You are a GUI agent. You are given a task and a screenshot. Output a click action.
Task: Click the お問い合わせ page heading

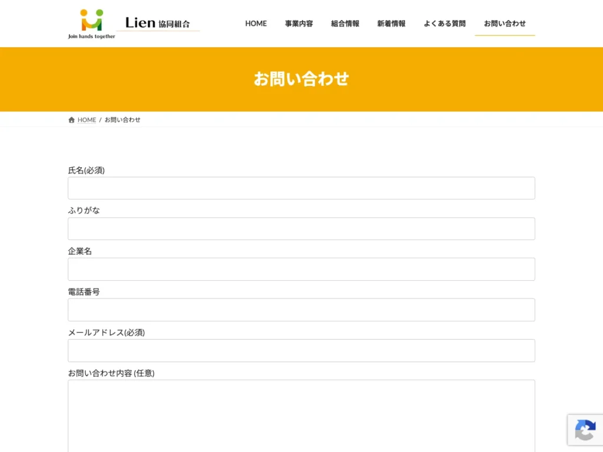pos(301,79)
